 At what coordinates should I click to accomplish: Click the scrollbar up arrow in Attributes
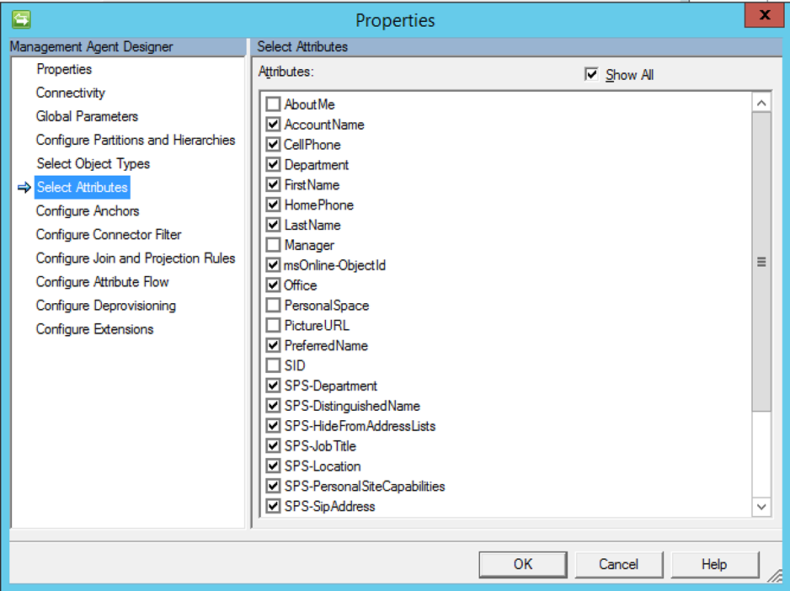[x=761, y=103]
